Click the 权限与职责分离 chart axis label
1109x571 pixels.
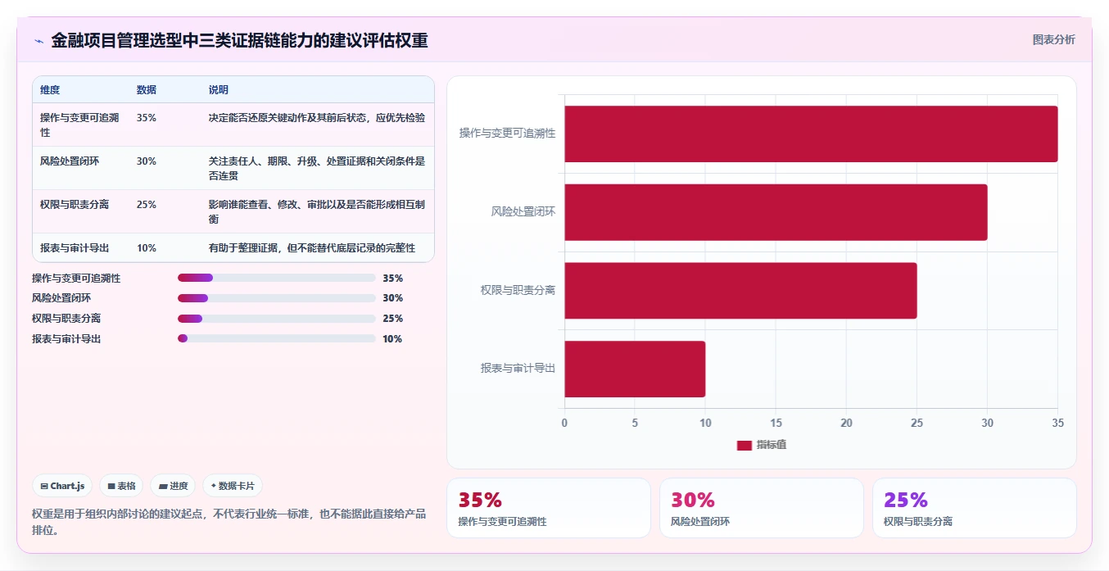coord(518,291)
